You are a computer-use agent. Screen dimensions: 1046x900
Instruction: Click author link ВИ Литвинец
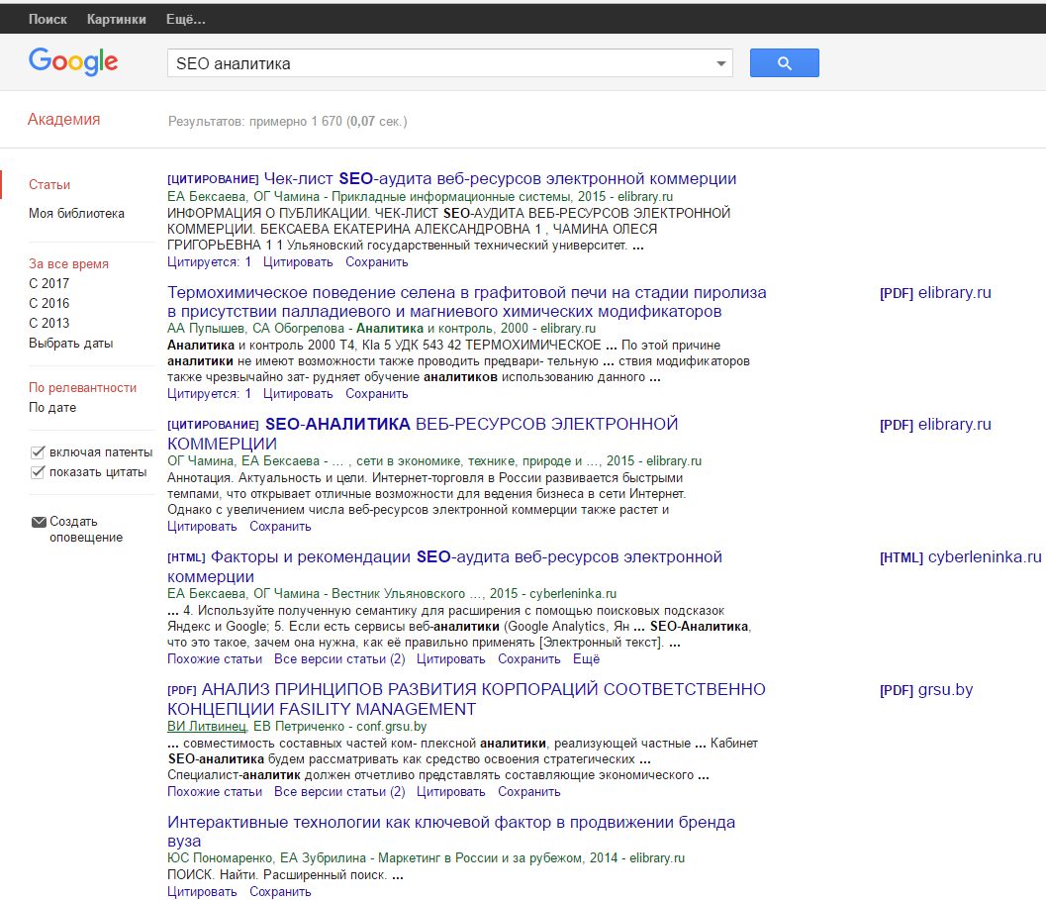click(x=207, y=726)
